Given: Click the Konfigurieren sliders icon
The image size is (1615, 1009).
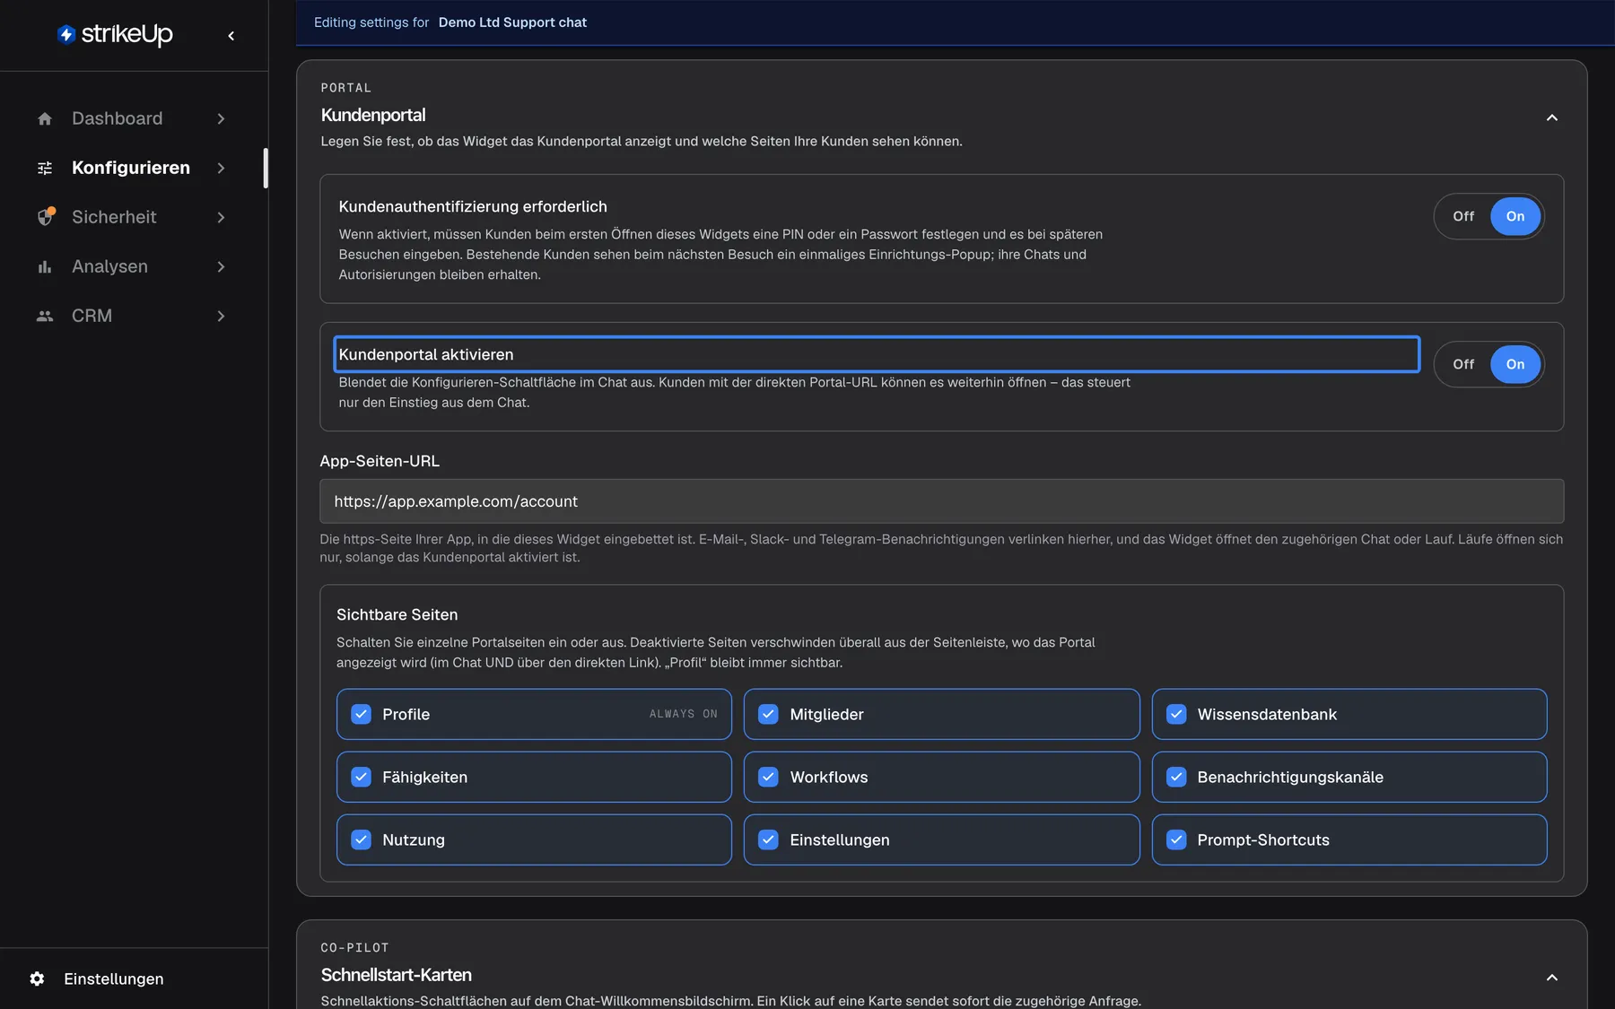Looking at the screenshot, I should tap(45, 168).
